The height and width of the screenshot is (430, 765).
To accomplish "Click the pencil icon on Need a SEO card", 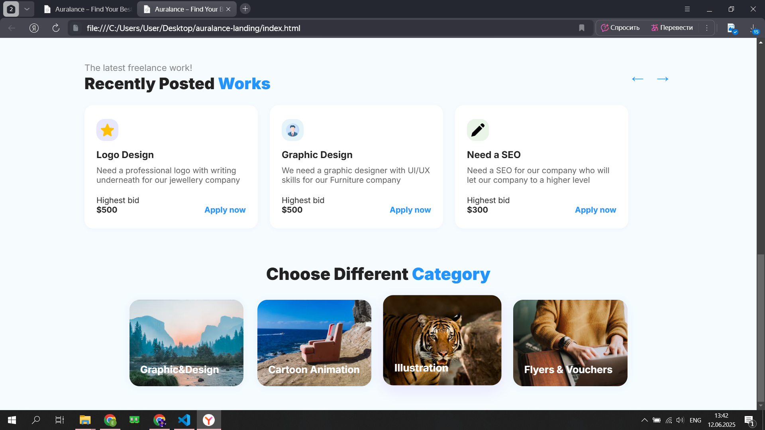I will (x=478, y=130).
